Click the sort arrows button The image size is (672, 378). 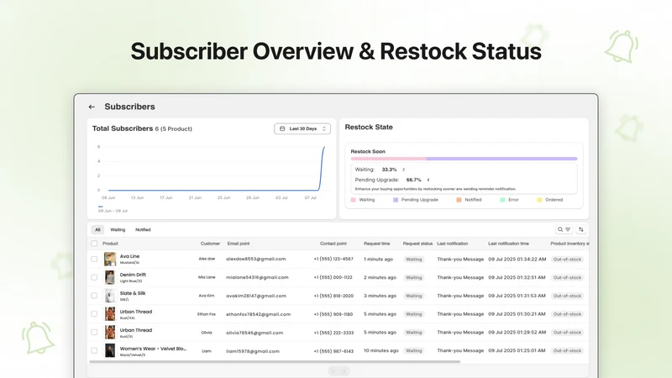581,229
